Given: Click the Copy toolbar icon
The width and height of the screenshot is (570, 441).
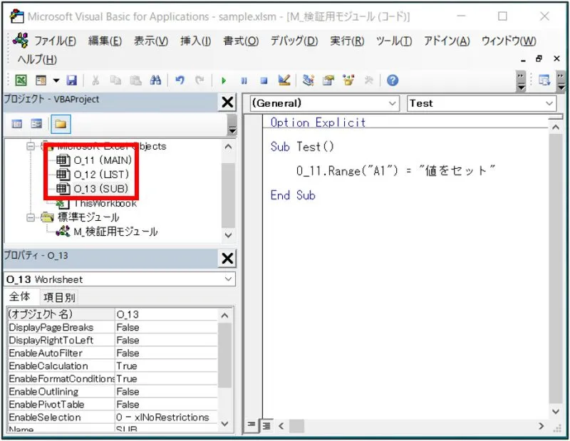Looking at the screenshot, I should [x=115, y=80].
